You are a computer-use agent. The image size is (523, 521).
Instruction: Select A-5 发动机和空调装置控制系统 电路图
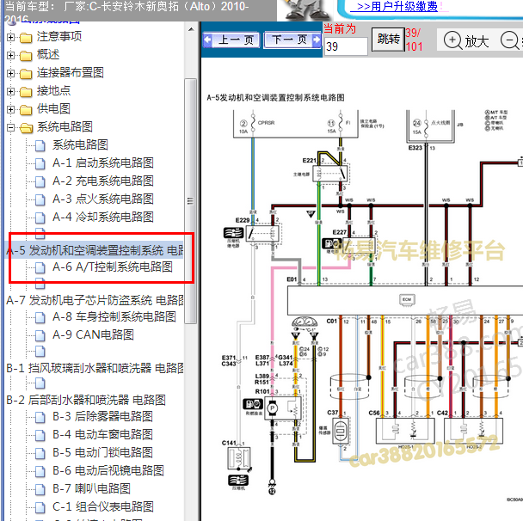(95, 250)
